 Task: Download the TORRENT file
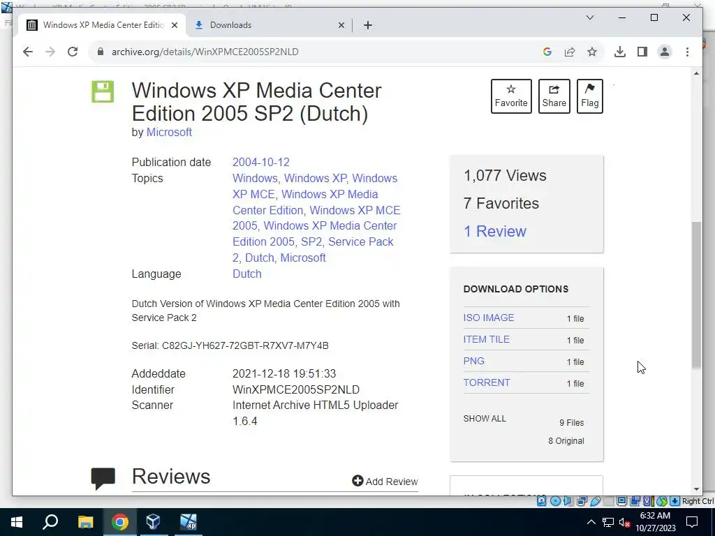[487, 383]
